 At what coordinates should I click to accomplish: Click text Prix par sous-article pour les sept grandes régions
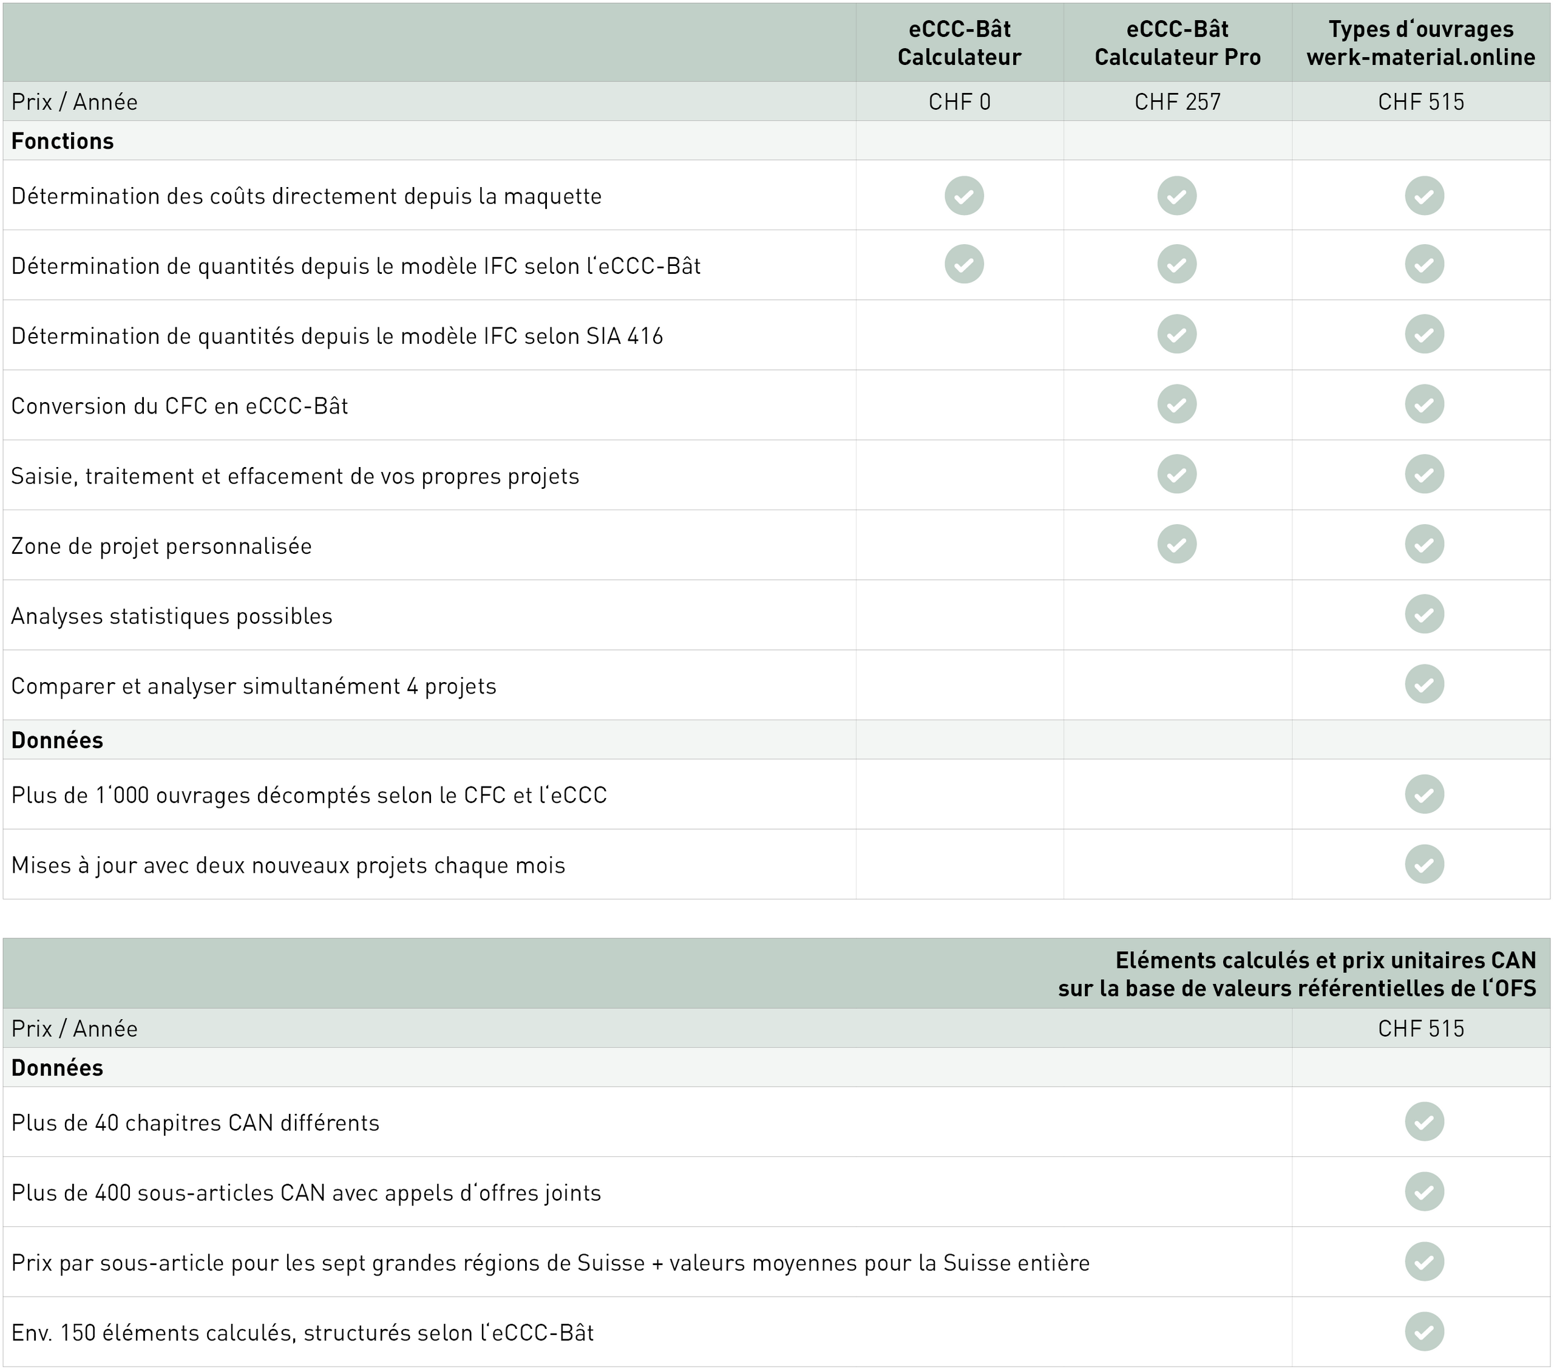coord(551,1263)
